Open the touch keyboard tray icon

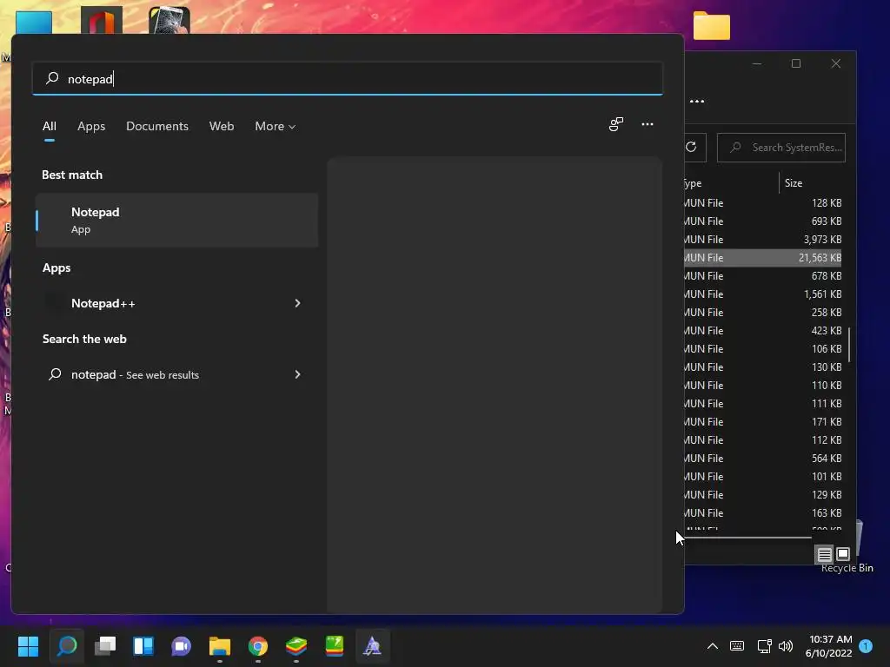[x=737, y=645]
